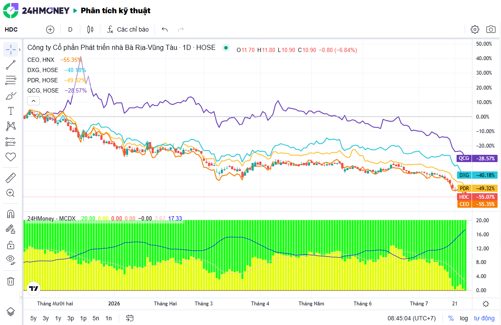
Task: Toggle log scale
Action: pyautogui.click(x=464, y=318)
